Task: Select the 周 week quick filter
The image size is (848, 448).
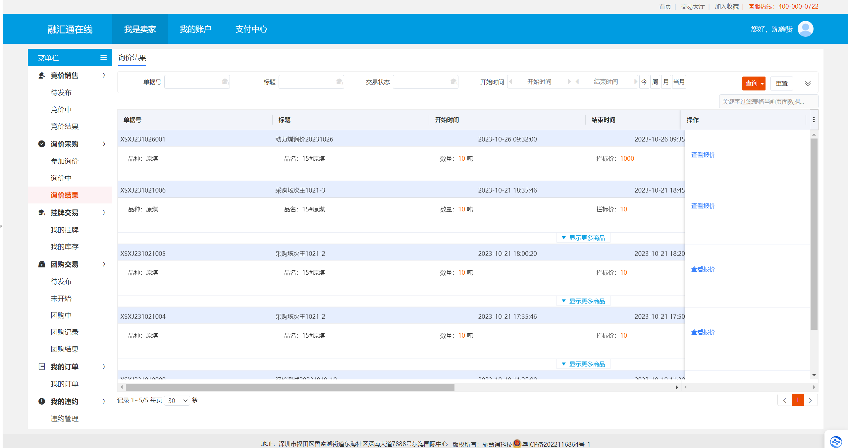Action: point(655,82)
